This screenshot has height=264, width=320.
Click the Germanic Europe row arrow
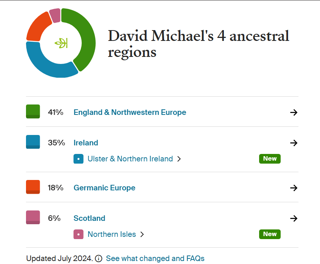294,188
